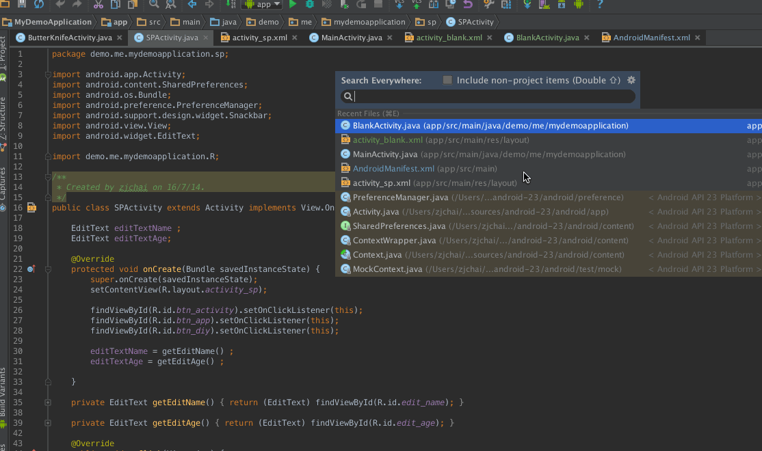
Task: Click related XML gutter icon on line 16
Action: [x=31, y=208]
